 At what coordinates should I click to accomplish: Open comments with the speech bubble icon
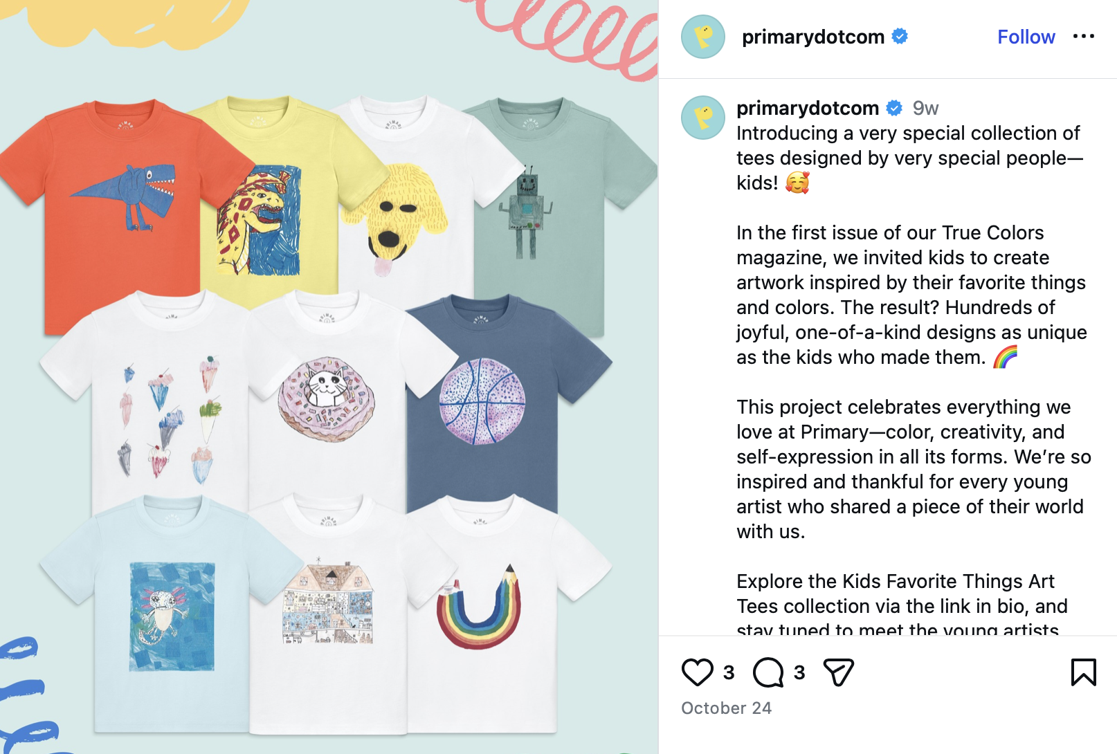point(768,672)
